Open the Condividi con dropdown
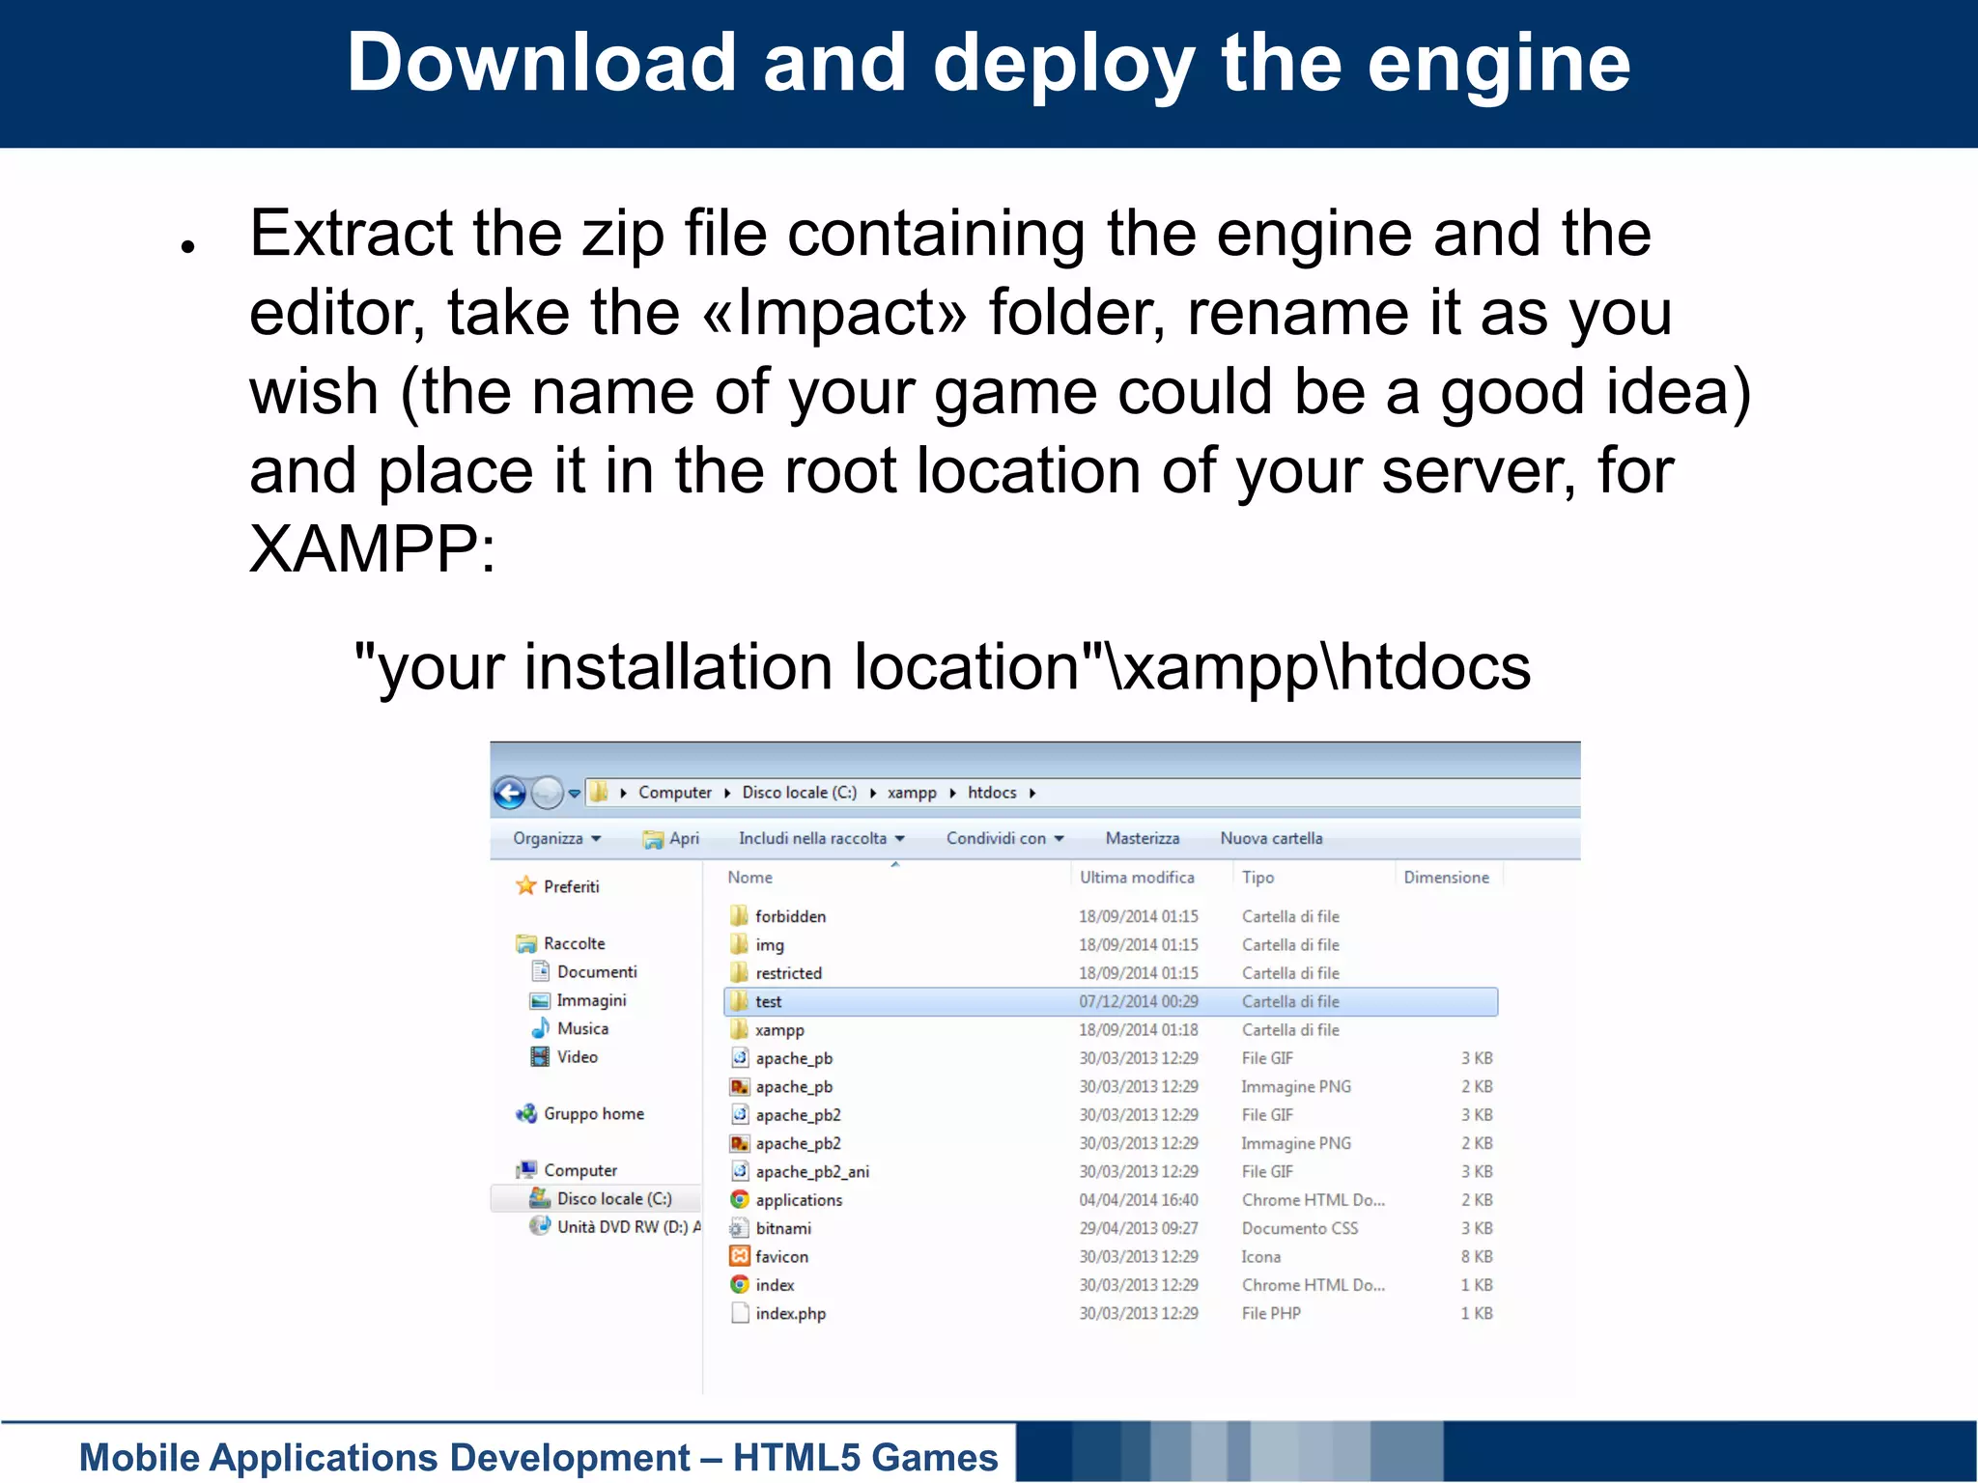1978x1483 pixels. click(1005, 838)
